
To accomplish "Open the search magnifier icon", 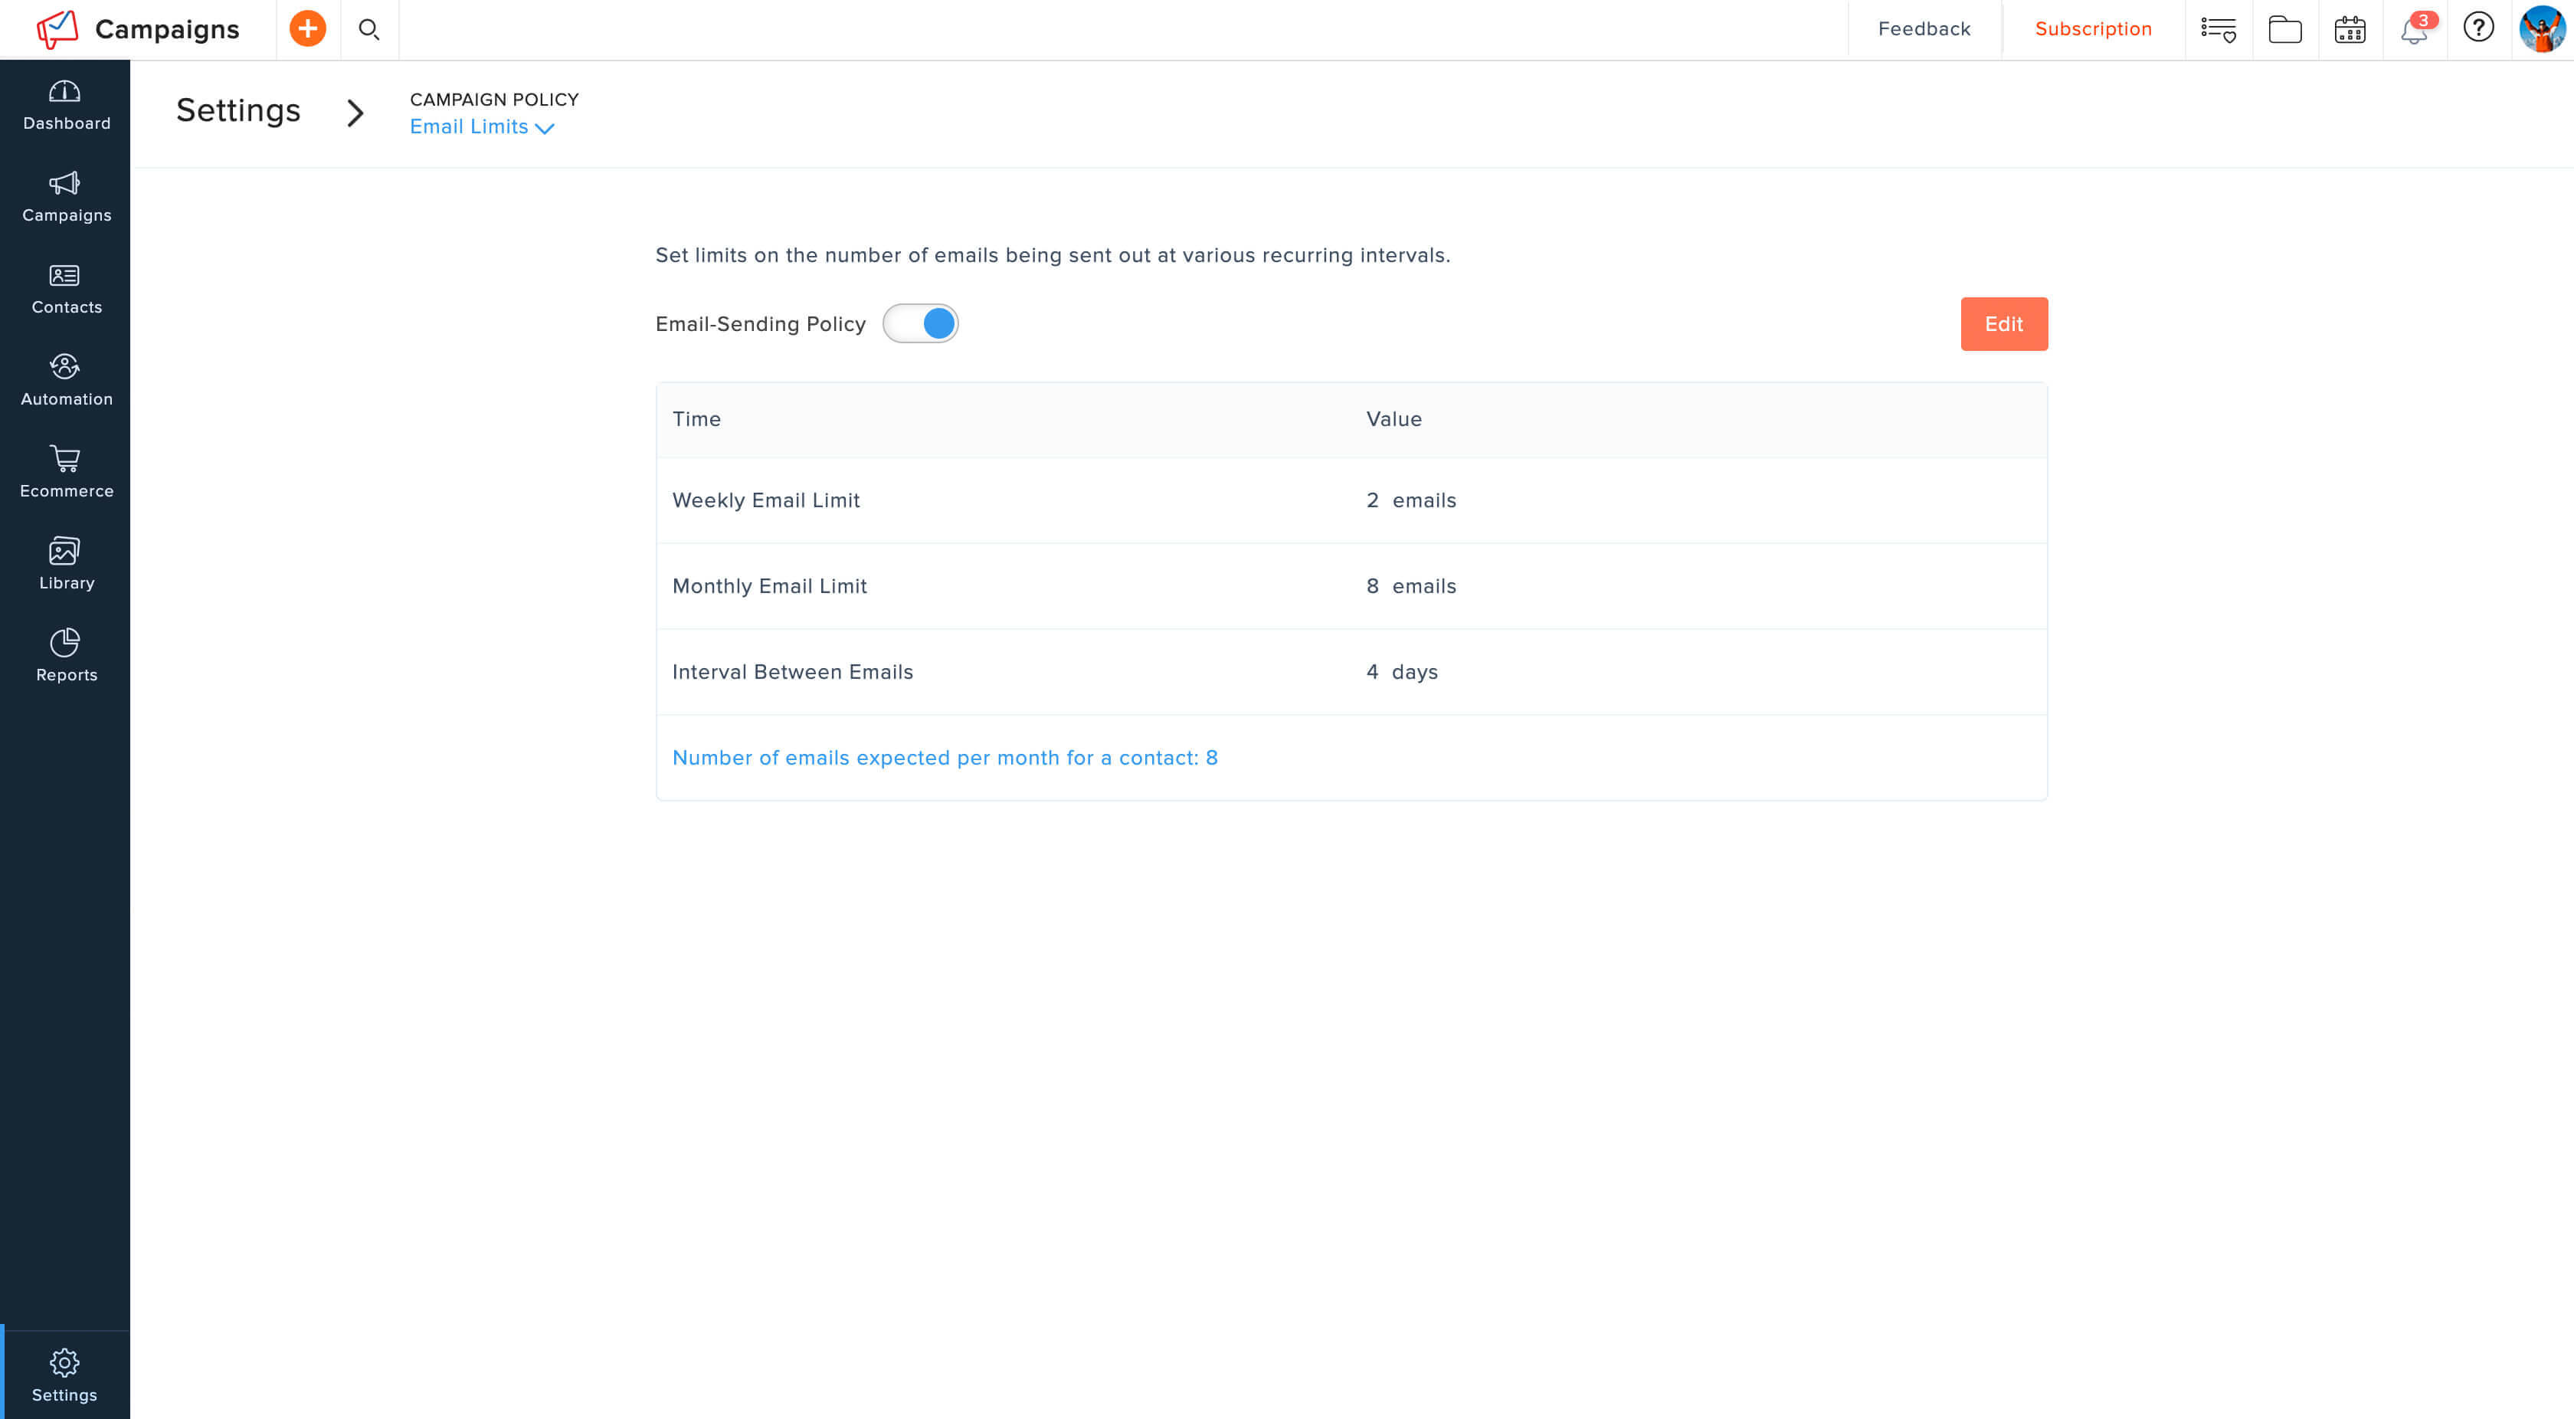I will pyautogui.click(x=368, y=30).
